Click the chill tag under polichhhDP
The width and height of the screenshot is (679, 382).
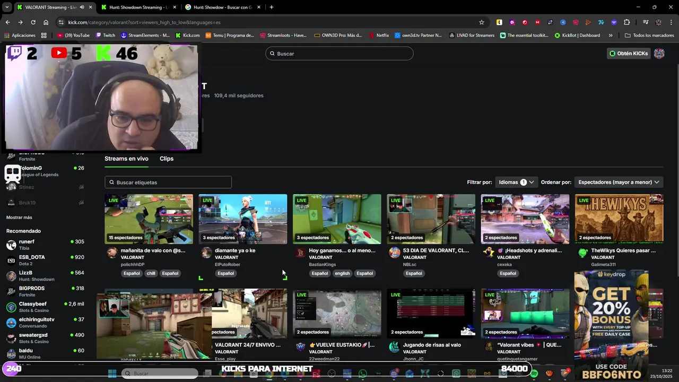151,273
